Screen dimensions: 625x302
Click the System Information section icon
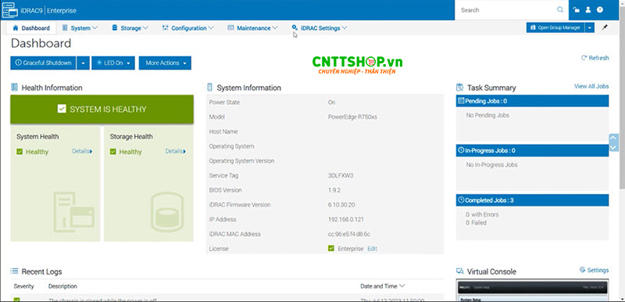click(x=209, y=88)
